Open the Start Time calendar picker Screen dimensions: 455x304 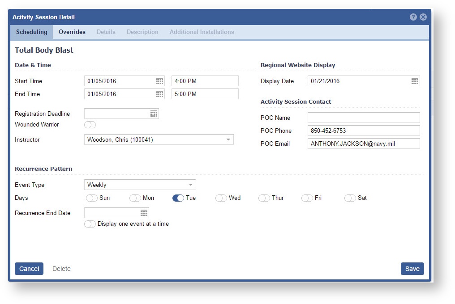click(159, 81)
